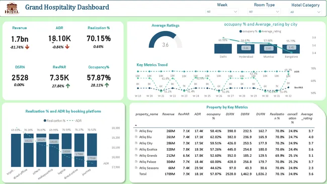Click the Grand Hospitality Dashboard title

pyautogui.click(x=67, y=7)
